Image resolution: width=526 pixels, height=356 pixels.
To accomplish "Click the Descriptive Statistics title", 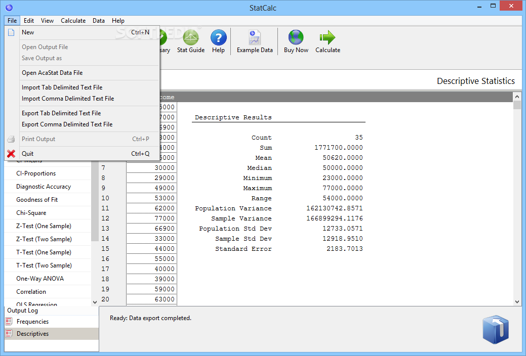I will coord(476,81).
